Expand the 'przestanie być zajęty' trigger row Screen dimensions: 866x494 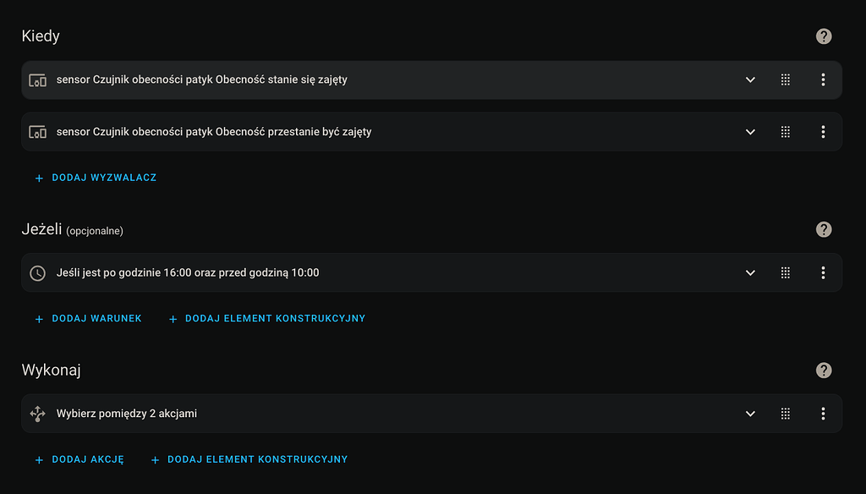(750, 132)
